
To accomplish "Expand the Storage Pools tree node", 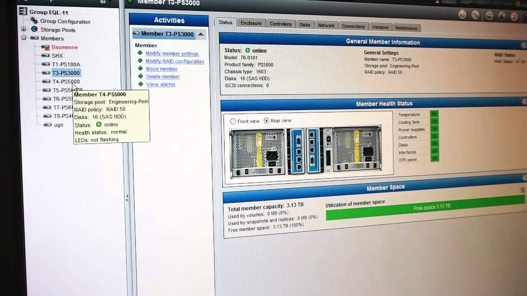I will click(x=23, y=29).
